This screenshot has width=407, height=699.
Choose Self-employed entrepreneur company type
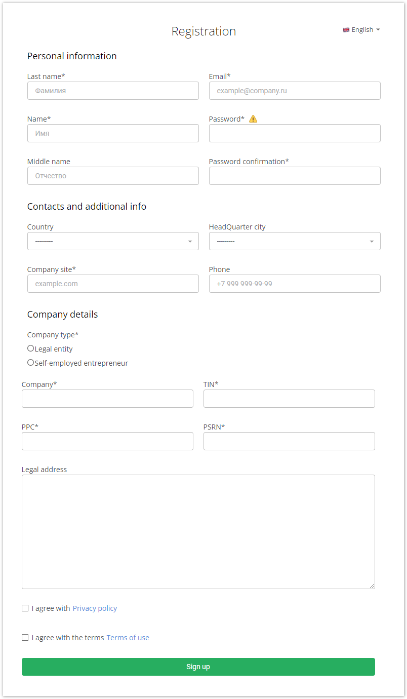point(31,363)
